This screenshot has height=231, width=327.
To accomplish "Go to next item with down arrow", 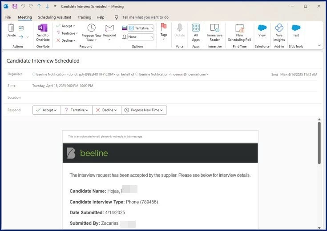I will click(47, 6).
